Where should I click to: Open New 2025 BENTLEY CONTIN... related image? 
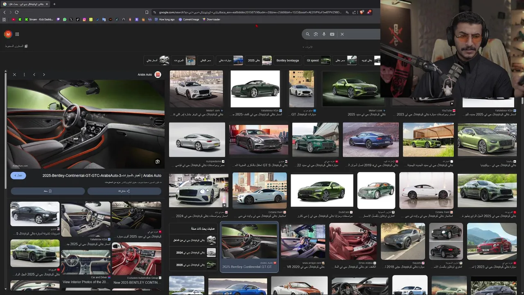pyautogui.click(x=136, y=259)
